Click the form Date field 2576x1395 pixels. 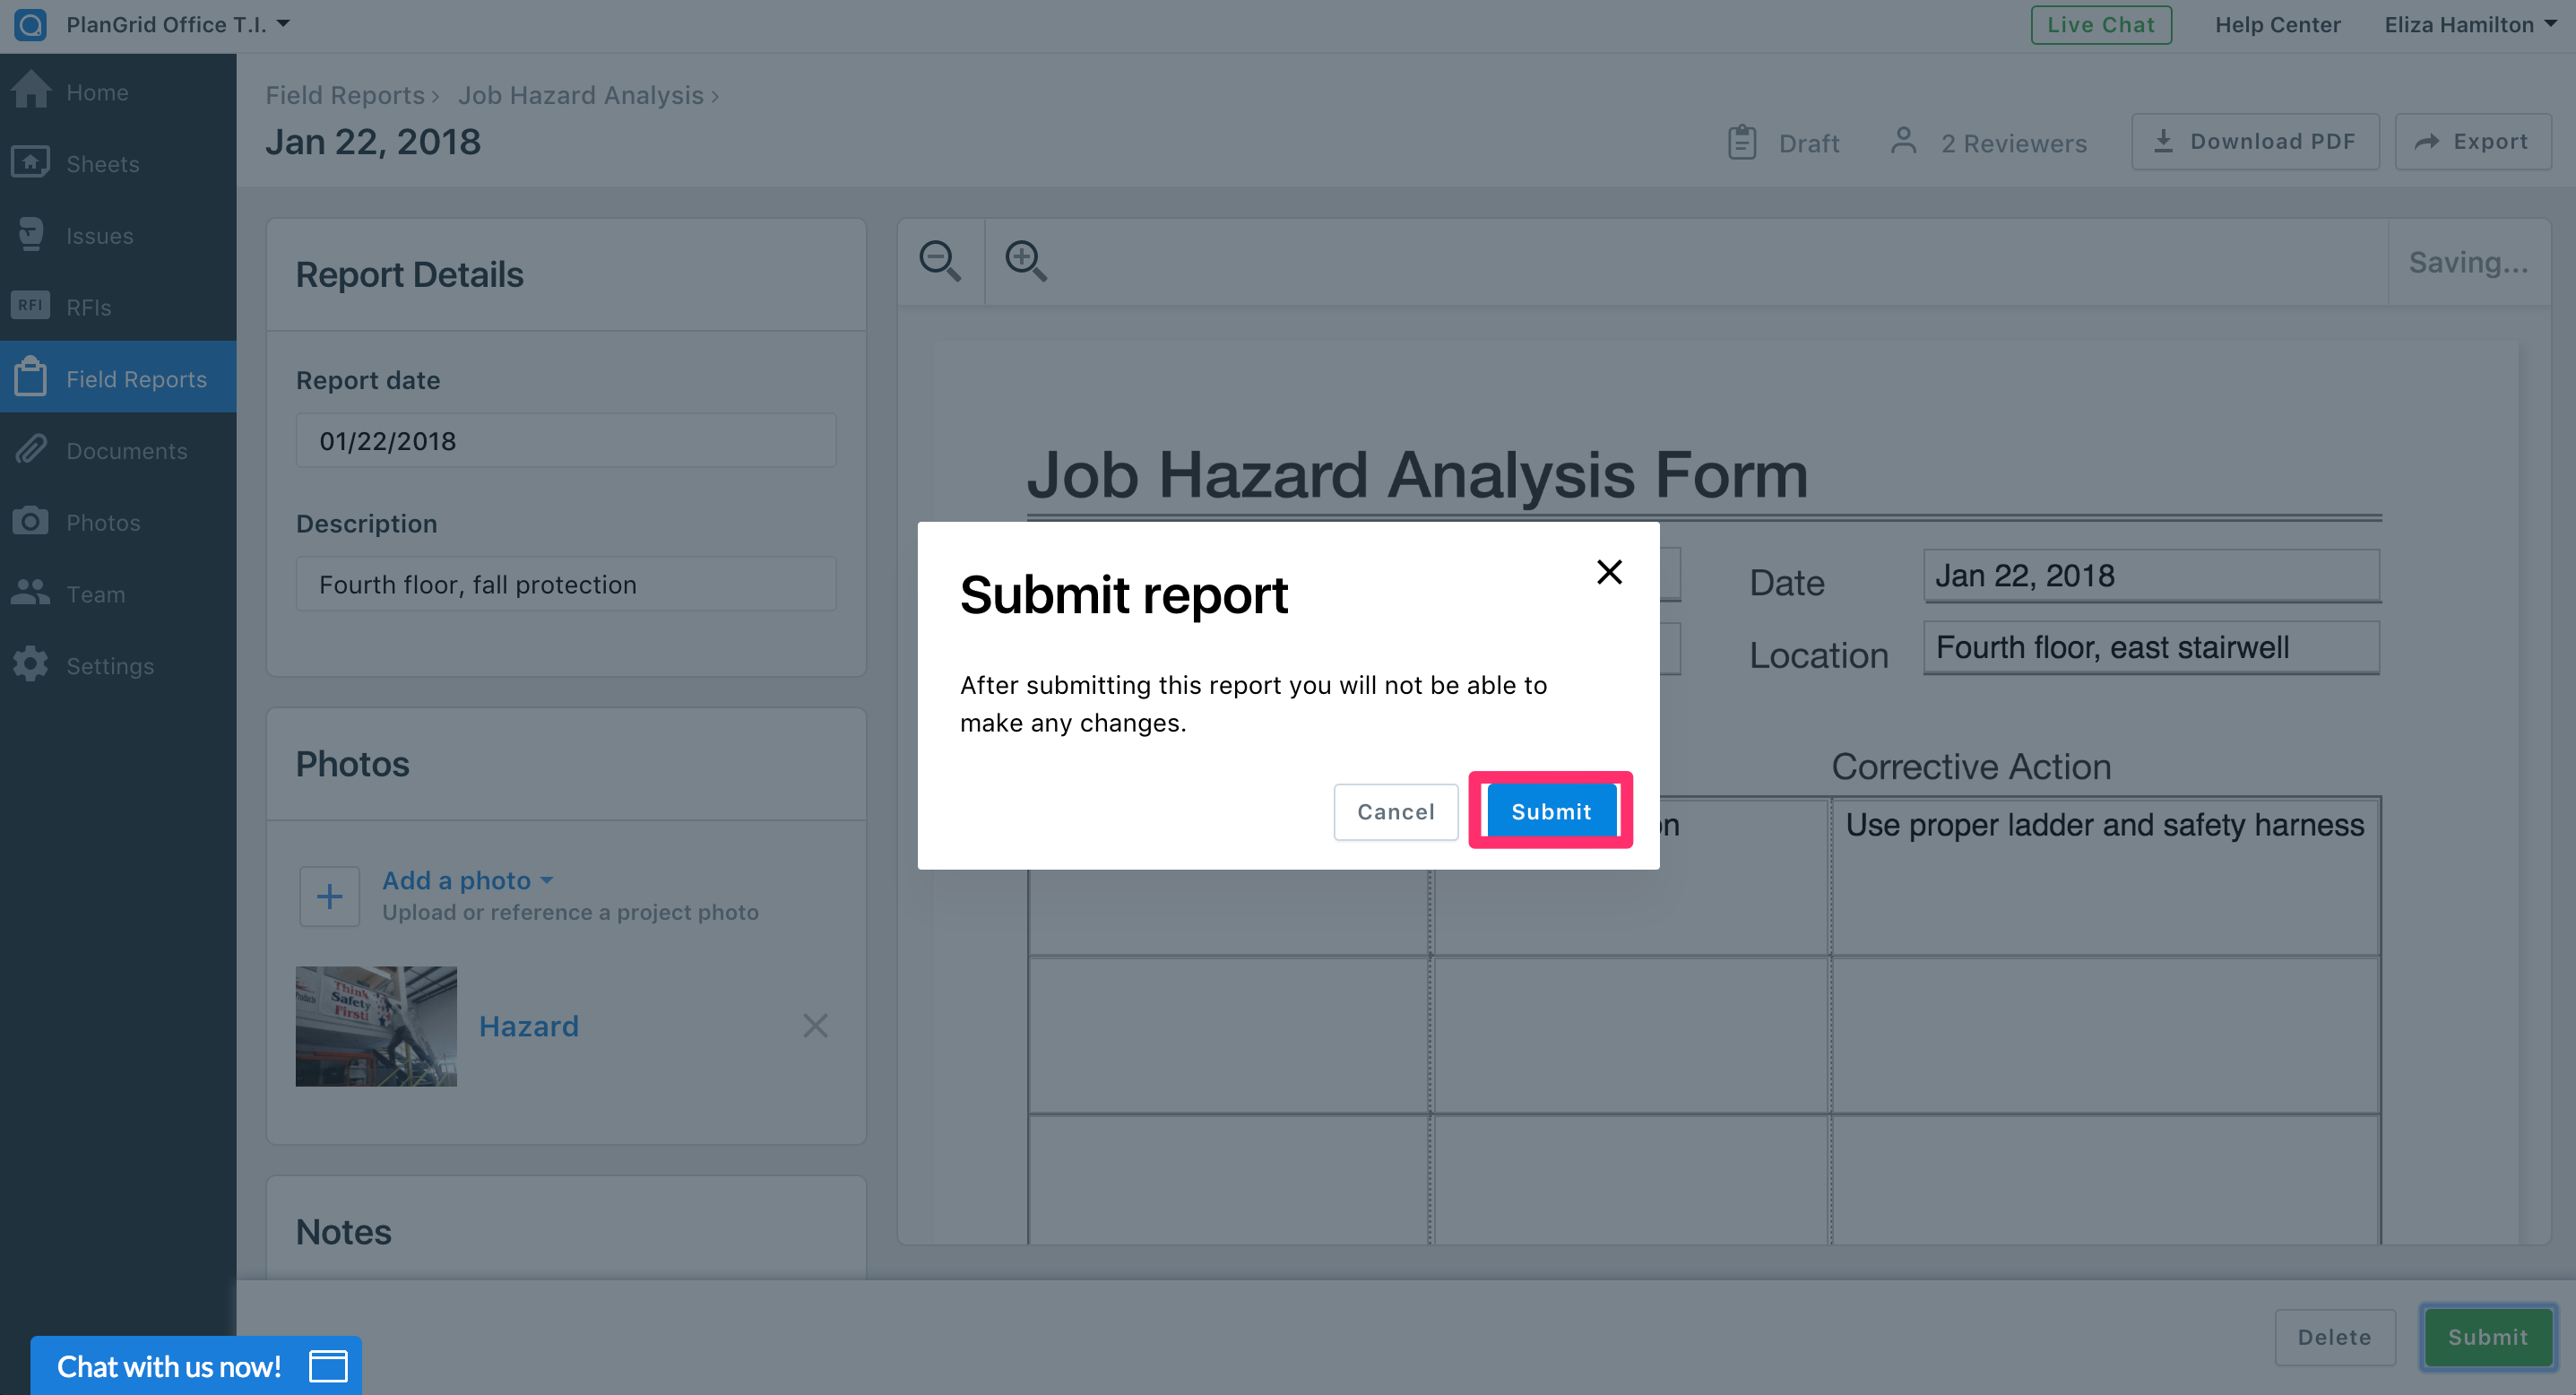click(x=2151, y=575)
